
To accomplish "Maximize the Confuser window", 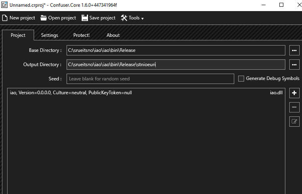I will click(281, 5).
